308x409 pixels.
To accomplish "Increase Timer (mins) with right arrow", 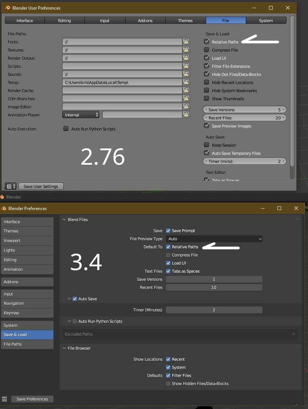I will pyautogui.click(x=283, y=161).
